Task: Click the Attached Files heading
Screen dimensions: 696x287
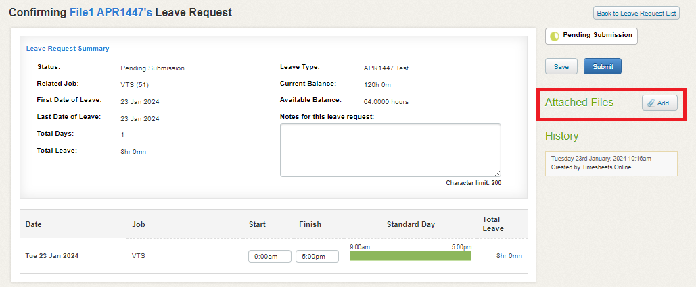Action: [579, 103]
